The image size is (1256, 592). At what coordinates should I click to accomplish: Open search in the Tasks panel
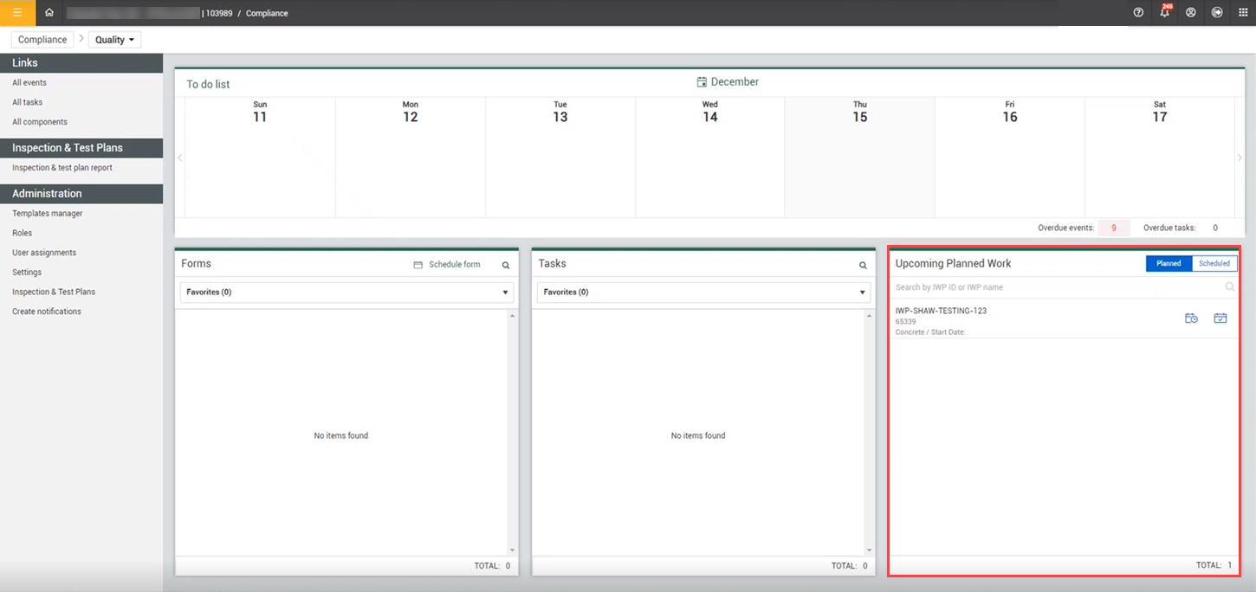[x=862, y=265]
